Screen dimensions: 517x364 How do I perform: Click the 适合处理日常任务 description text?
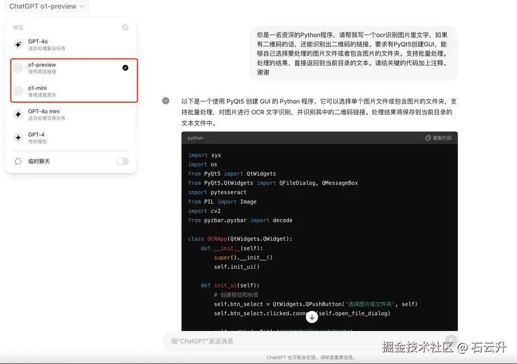[x=46, y=118]
